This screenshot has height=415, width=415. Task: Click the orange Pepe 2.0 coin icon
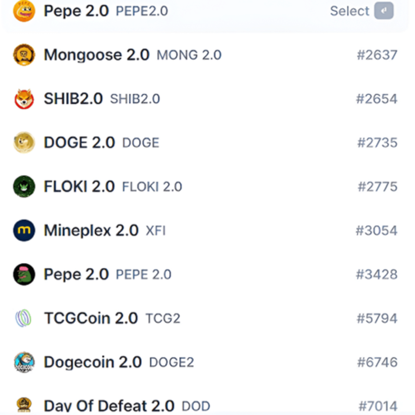coord(24,11)
